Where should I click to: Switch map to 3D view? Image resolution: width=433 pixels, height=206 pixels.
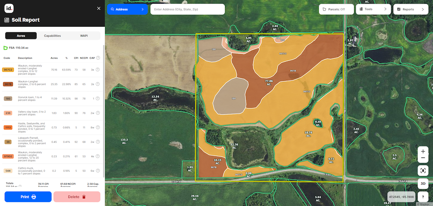point(423,183)
